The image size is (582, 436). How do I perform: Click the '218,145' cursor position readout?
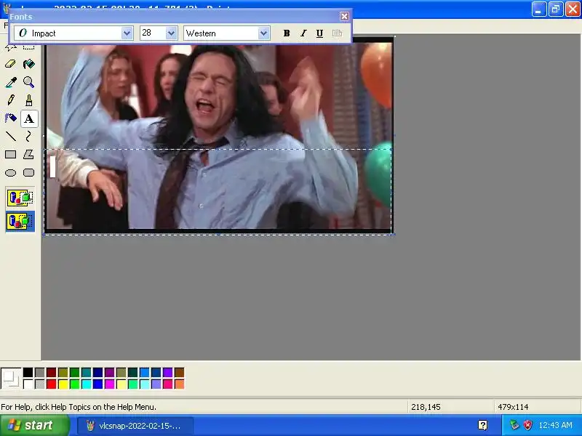pos(426,407)
